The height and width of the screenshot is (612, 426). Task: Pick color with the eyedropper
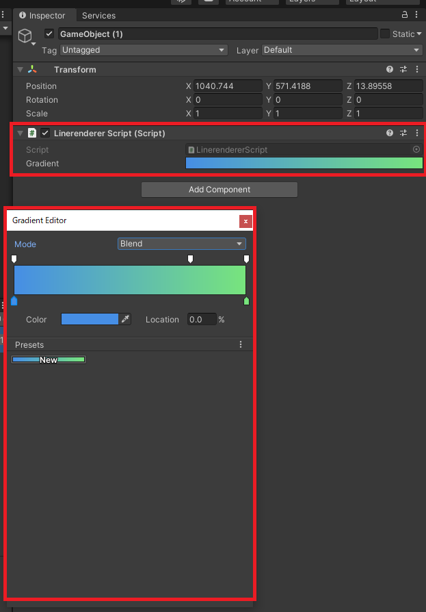click(x=125, y=319)
